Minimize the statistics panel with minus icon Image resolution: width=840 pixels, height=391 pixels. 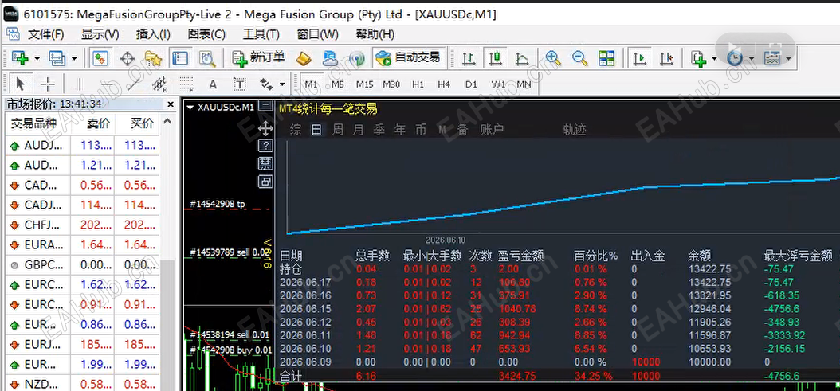point(265,107)
